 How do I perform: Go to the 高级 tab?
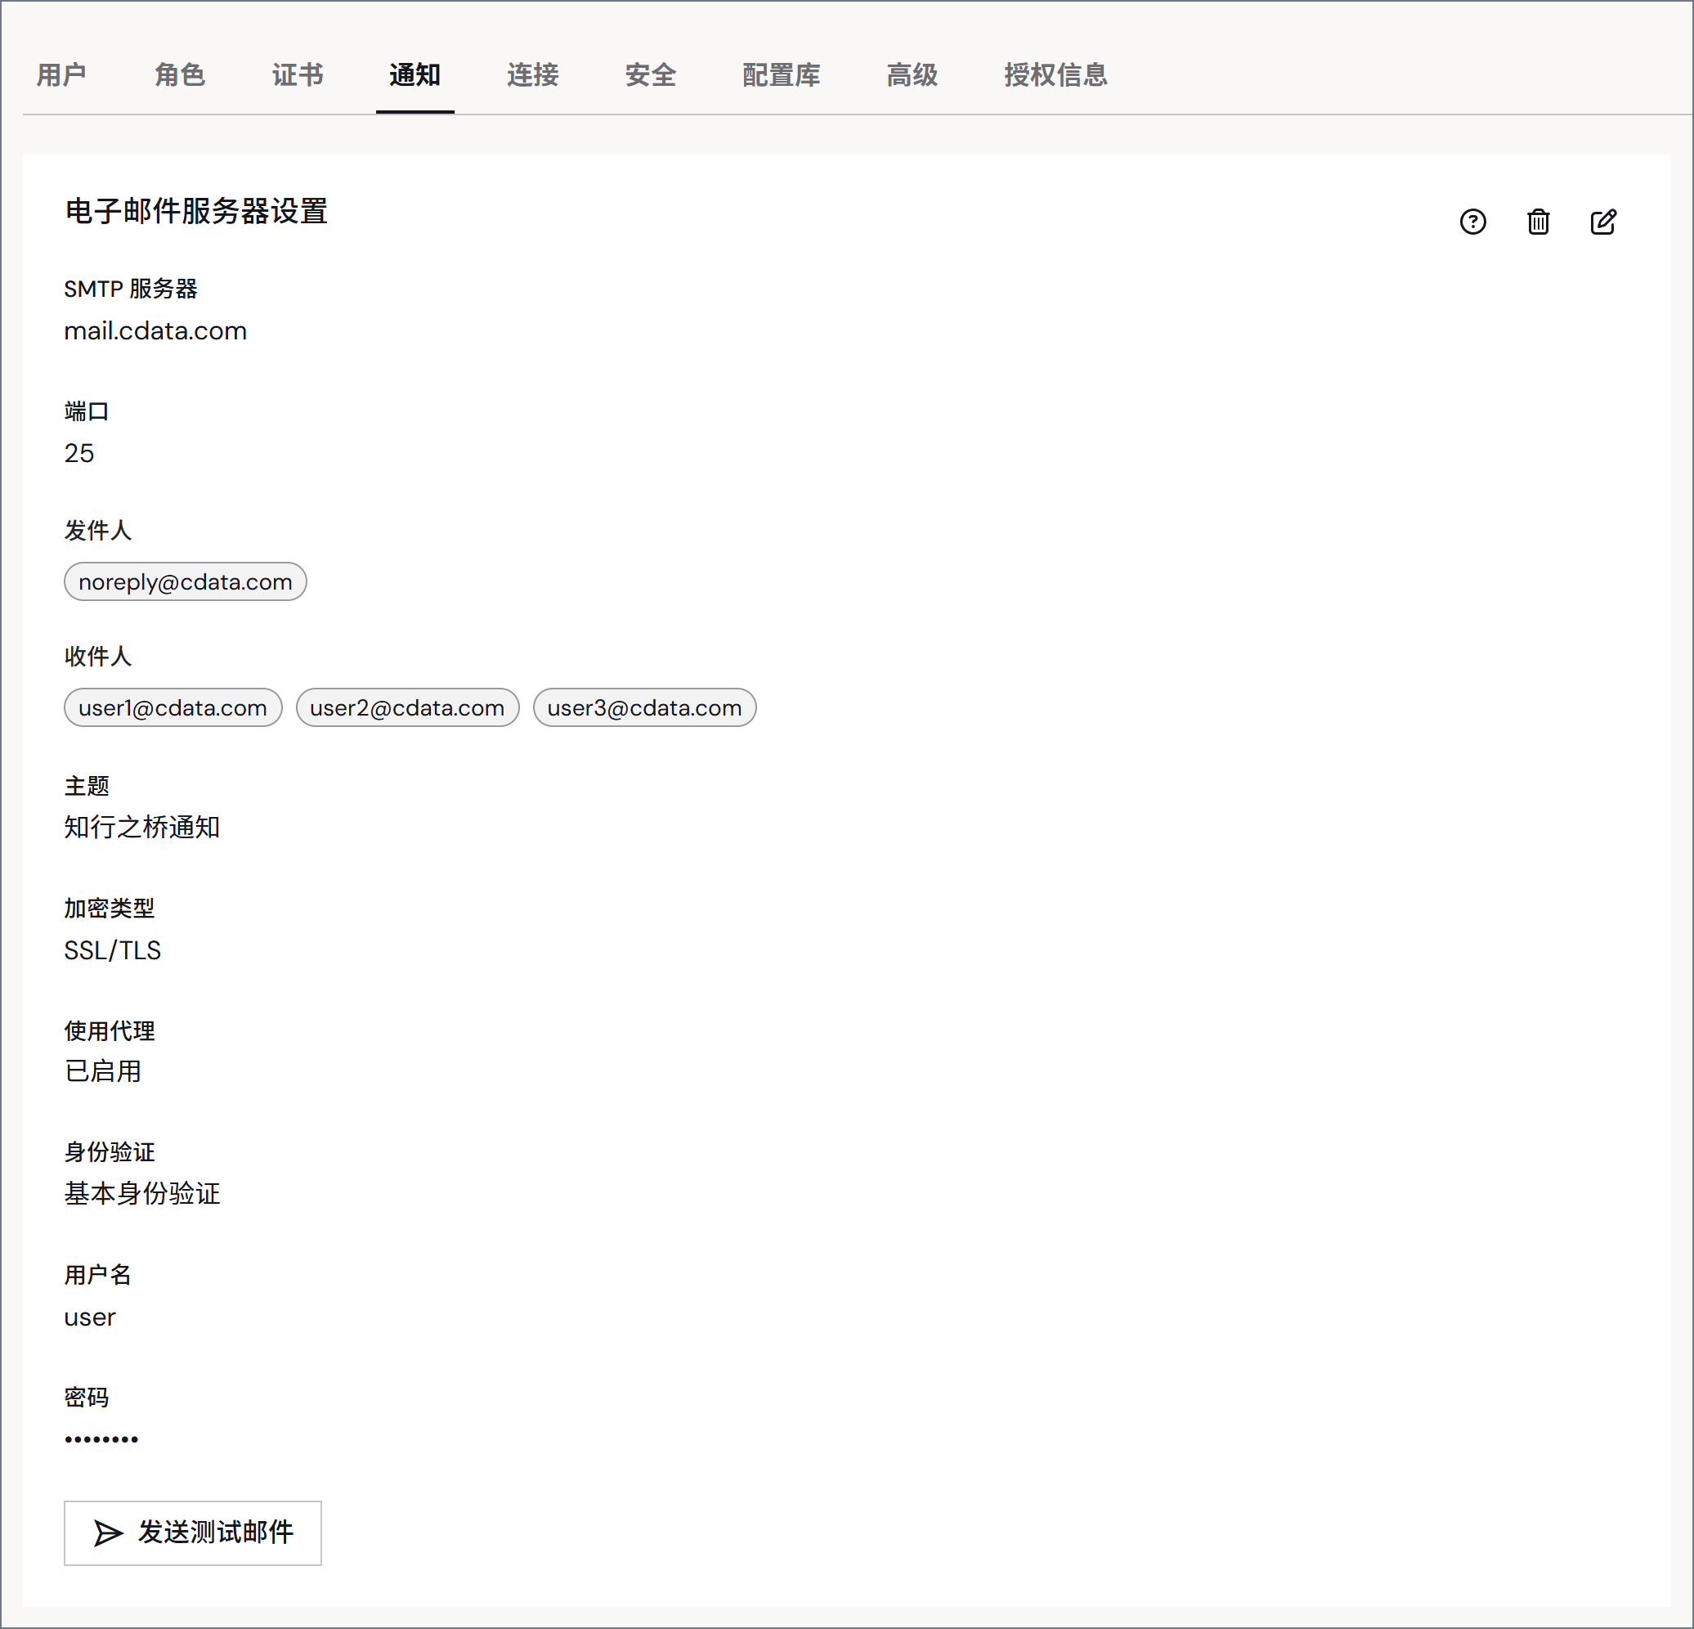[912, 75]
